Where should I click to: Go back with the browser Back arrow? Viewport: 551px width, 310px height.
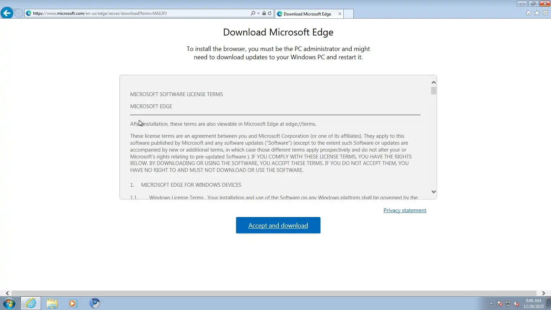click(x=7, y=13)
